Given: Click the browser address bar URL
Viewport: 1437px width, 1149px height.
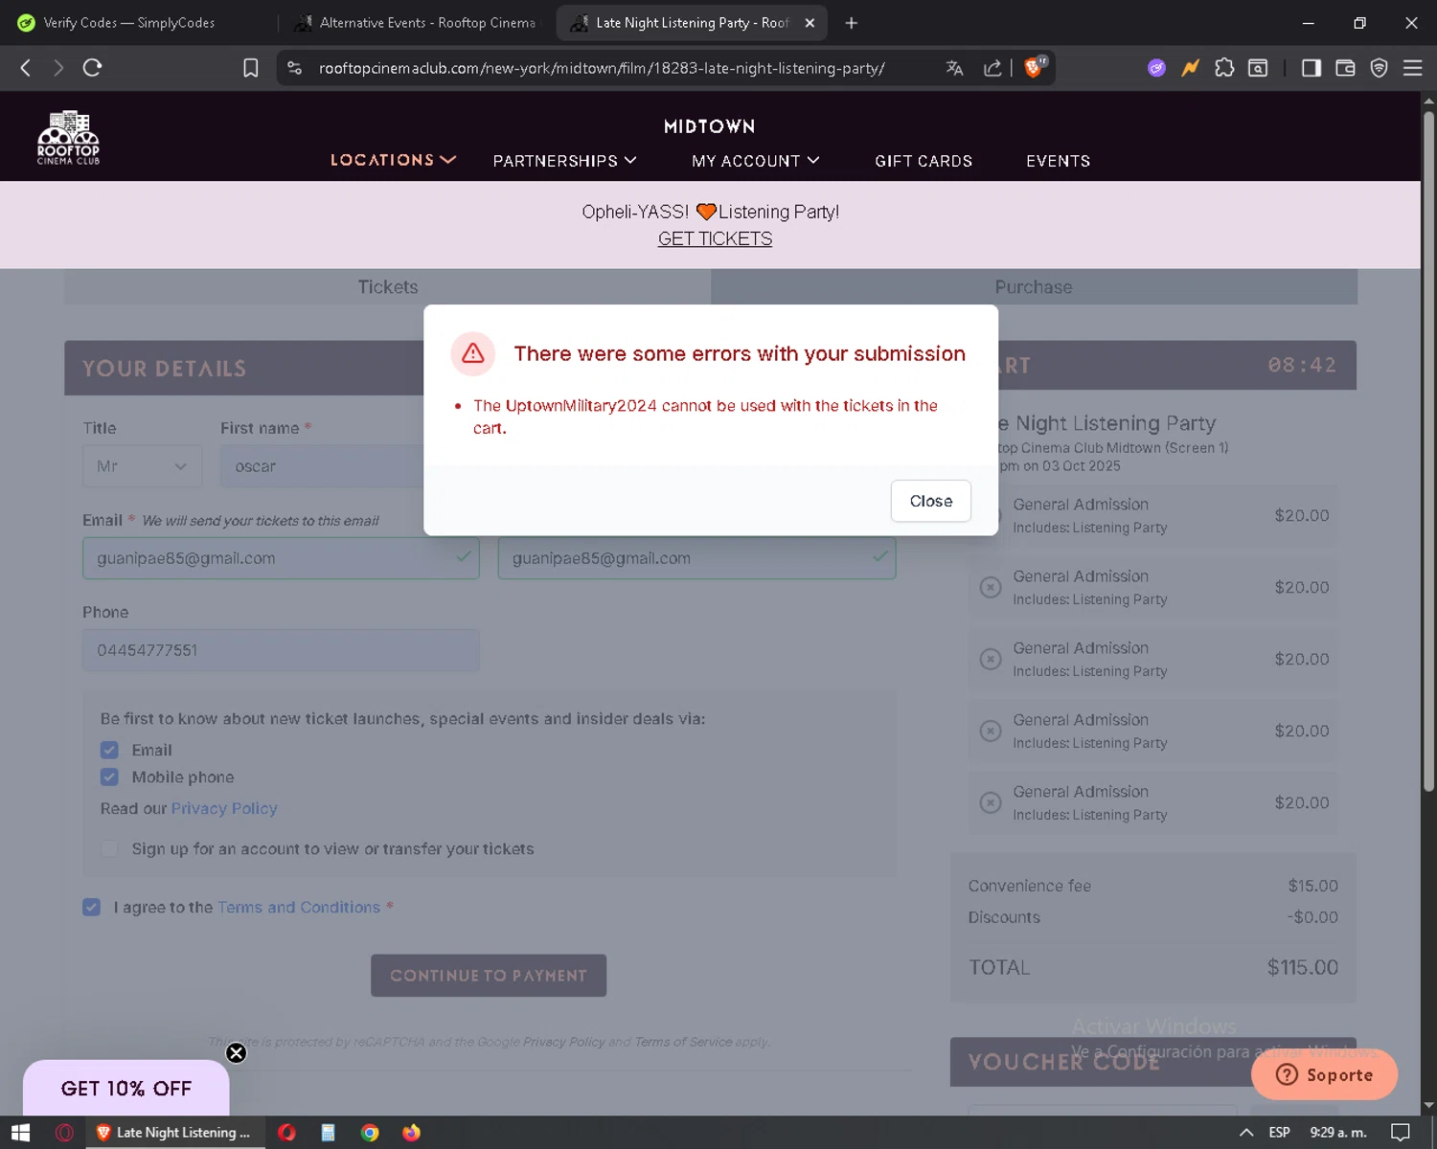Looking at the screenshot, I should (602, 68).
